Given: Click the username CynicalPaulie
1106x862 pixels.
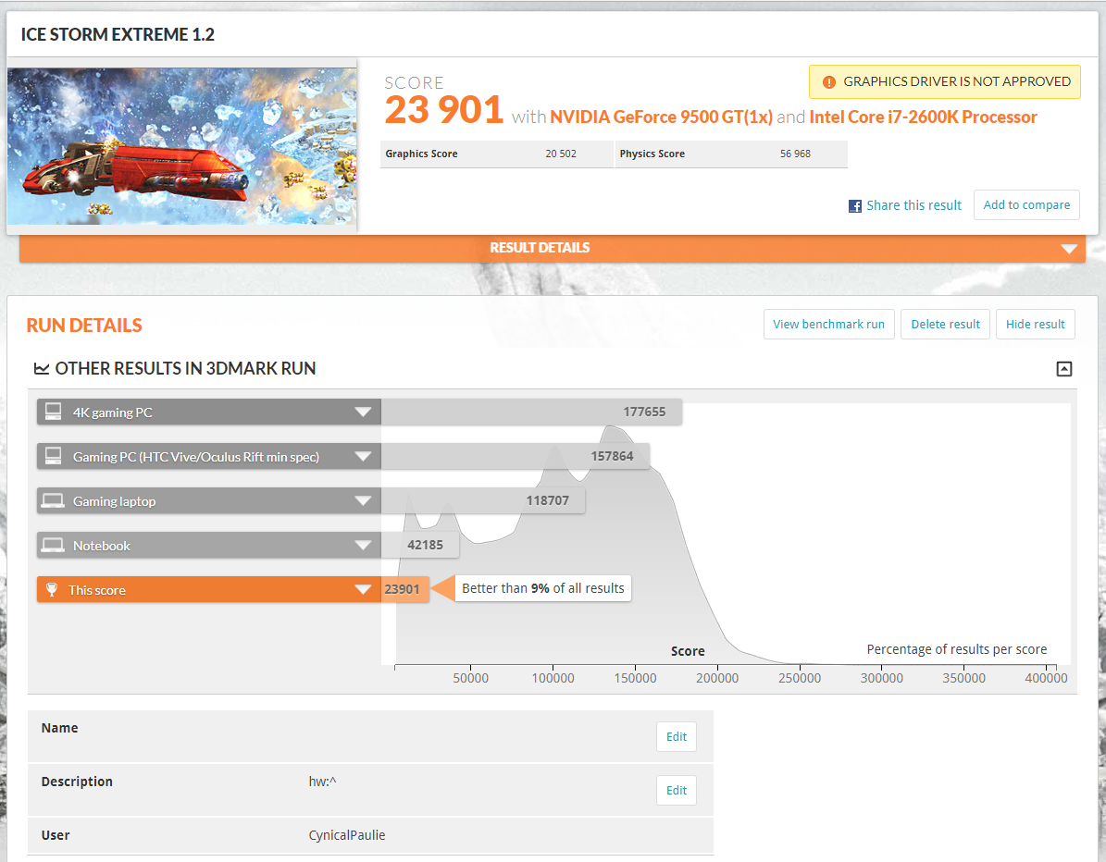Looking at the screenshot, I should [x=347, y=835].
